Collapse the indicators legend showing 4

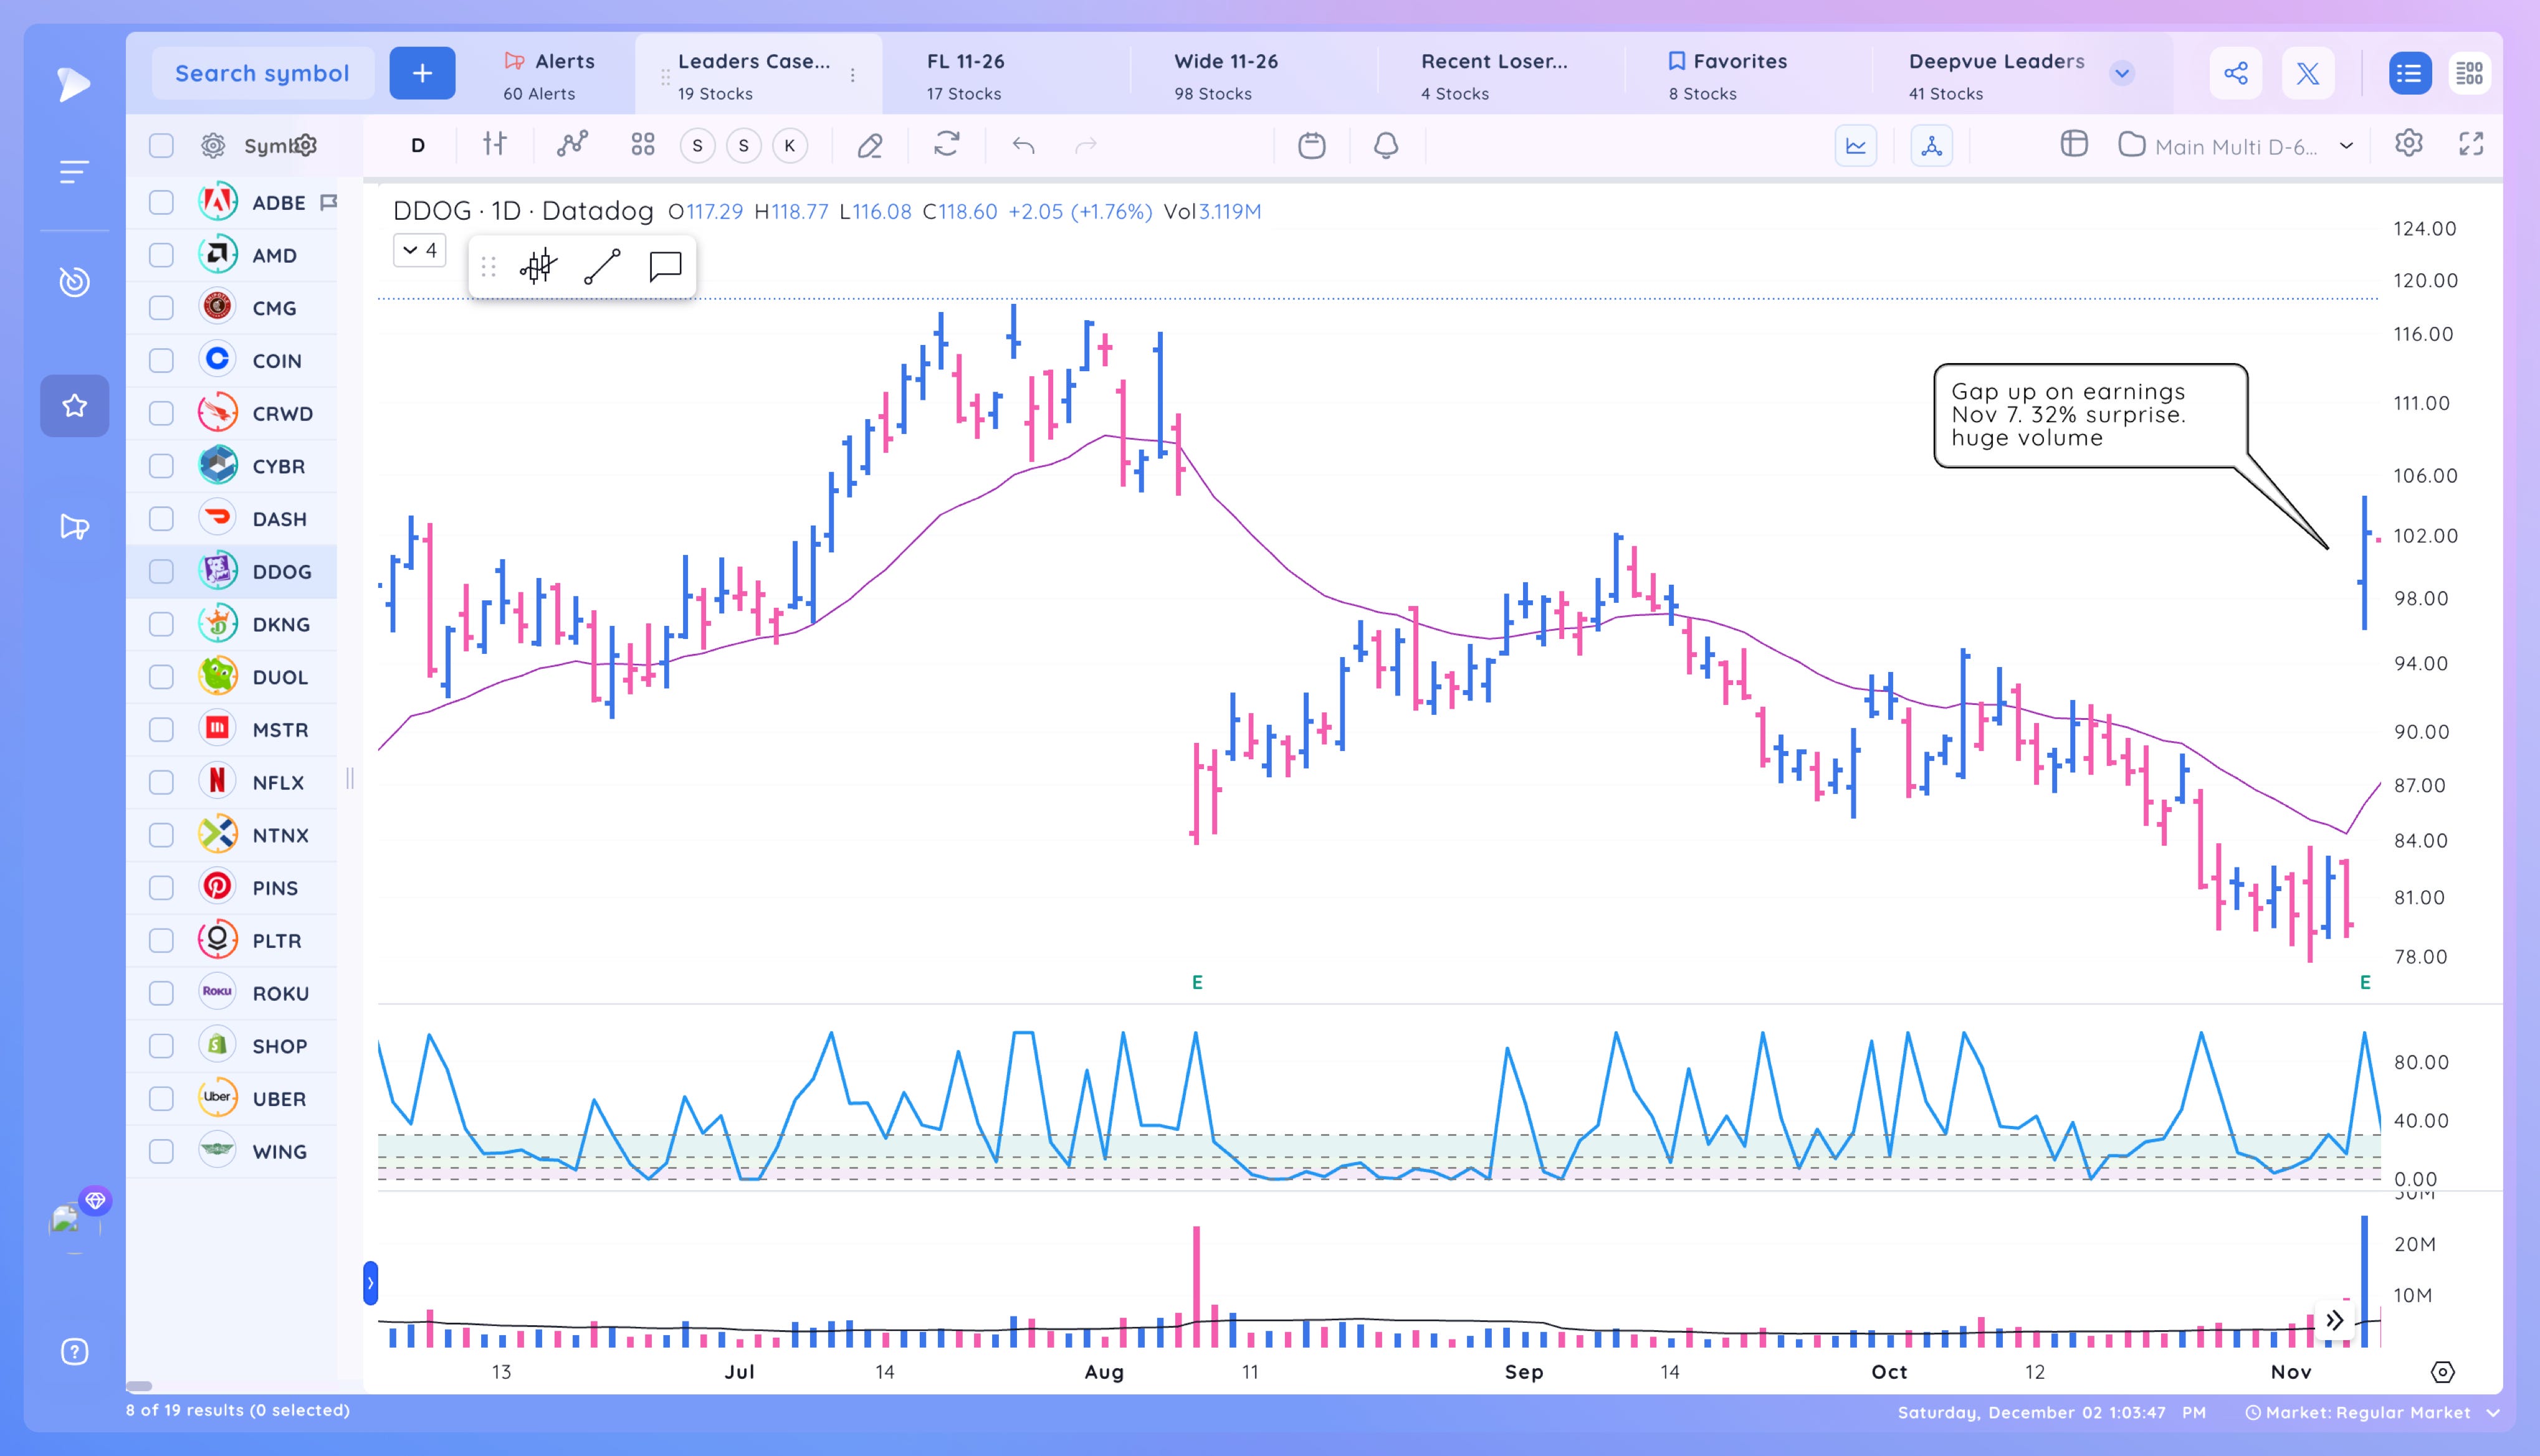tap(419, 250)
